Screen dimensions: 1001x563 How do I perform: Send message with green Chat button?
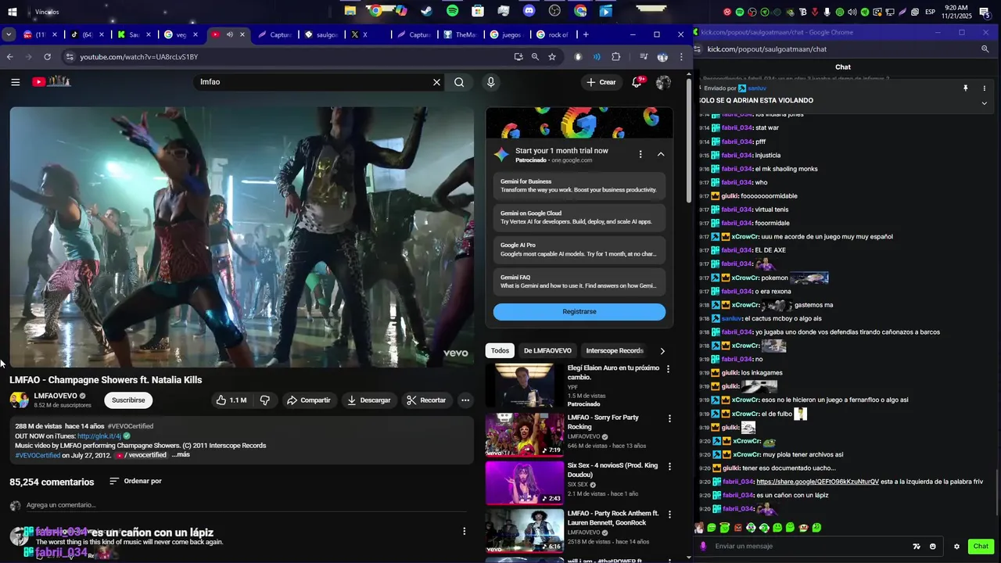coord(981,547)
